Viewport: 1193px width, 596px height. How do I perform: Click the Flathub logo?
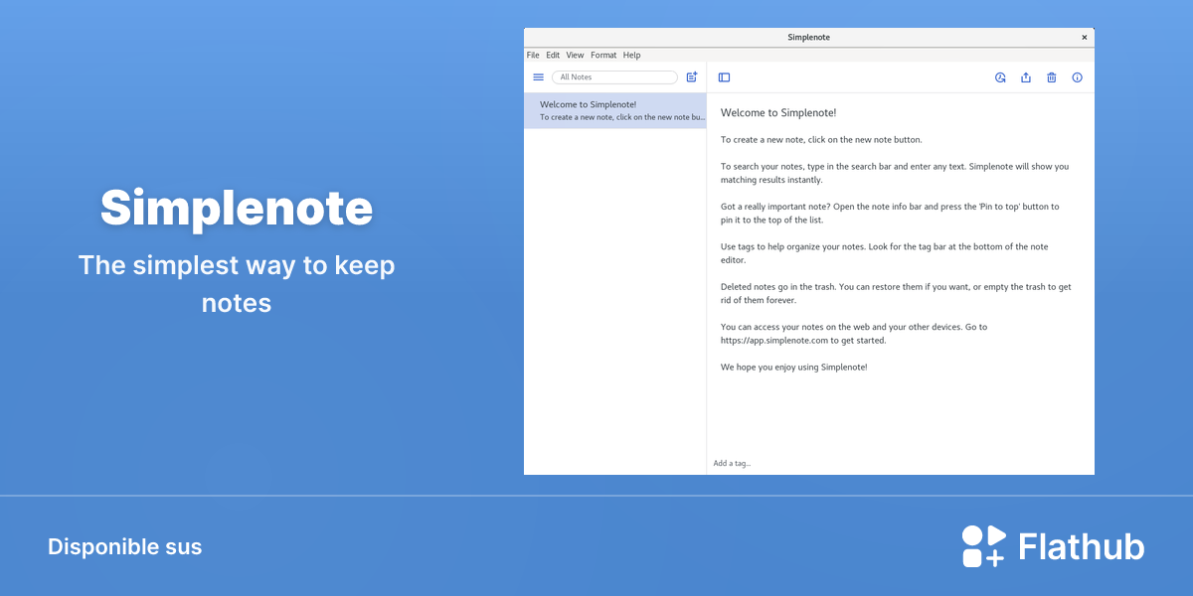coord(1053,546)
